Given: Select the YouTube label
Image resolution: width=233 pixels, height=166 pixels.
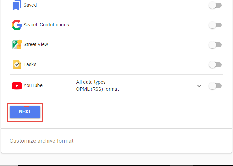Looking at the screenshot, I should (x=33, y=85).
